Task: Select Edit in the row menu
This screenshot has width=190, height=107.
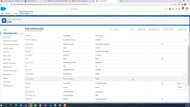Action: pyautogui.click(x=182, y=84)
